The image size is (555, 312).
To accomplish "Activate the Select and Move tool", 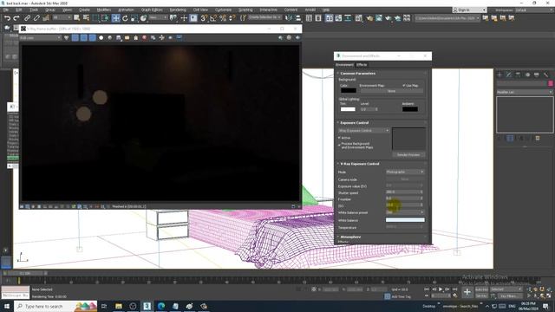I will 115,18.
